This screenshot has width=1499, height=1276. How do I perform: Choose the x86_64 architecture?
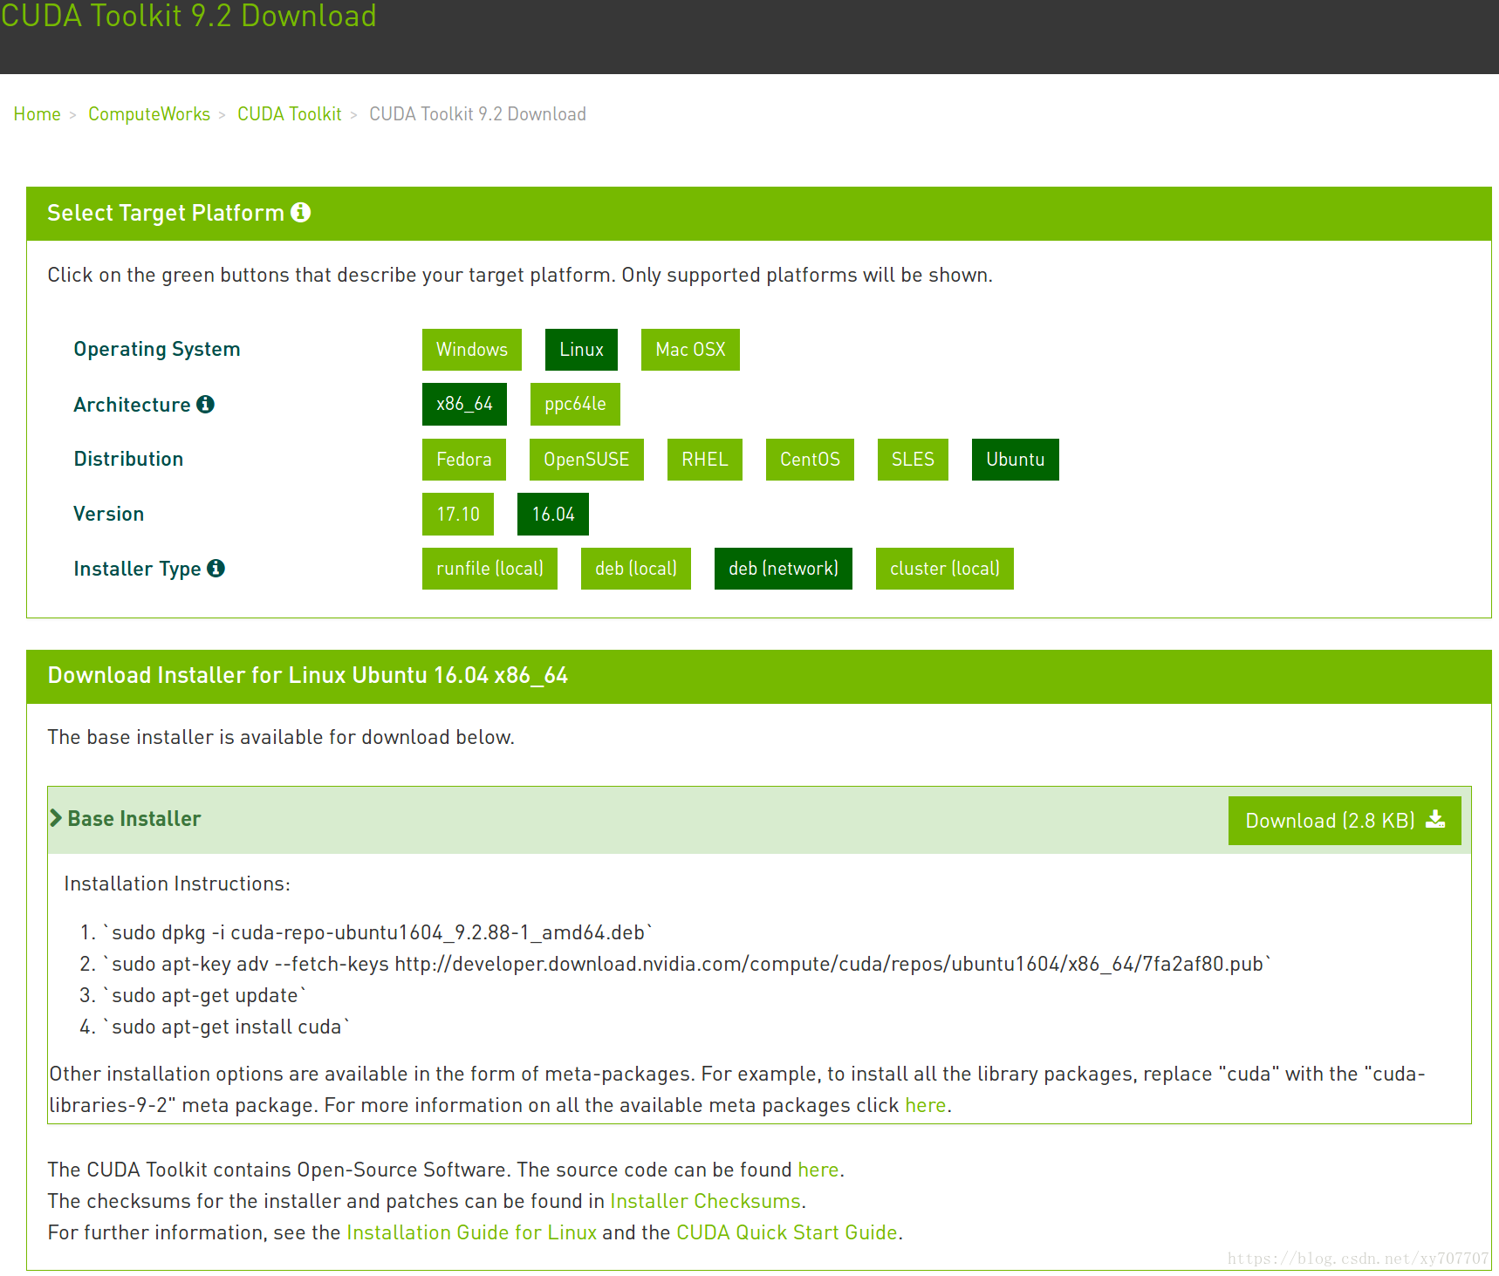coord(464,404)
